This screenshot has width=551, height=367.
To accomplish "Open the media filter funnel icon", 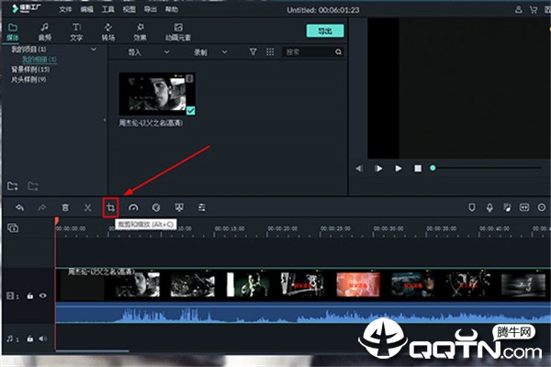I will pos(253,52).
